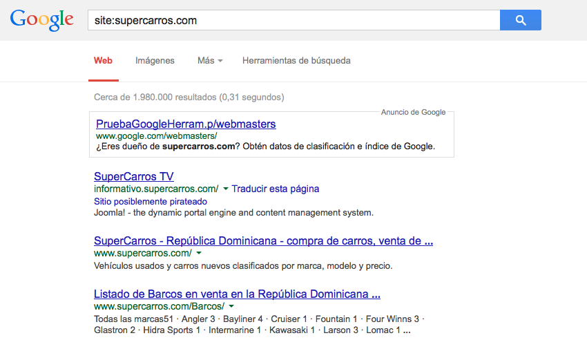Open the Más dropdown menu
This screenshot has width=587, height=349.
[210, 61]
